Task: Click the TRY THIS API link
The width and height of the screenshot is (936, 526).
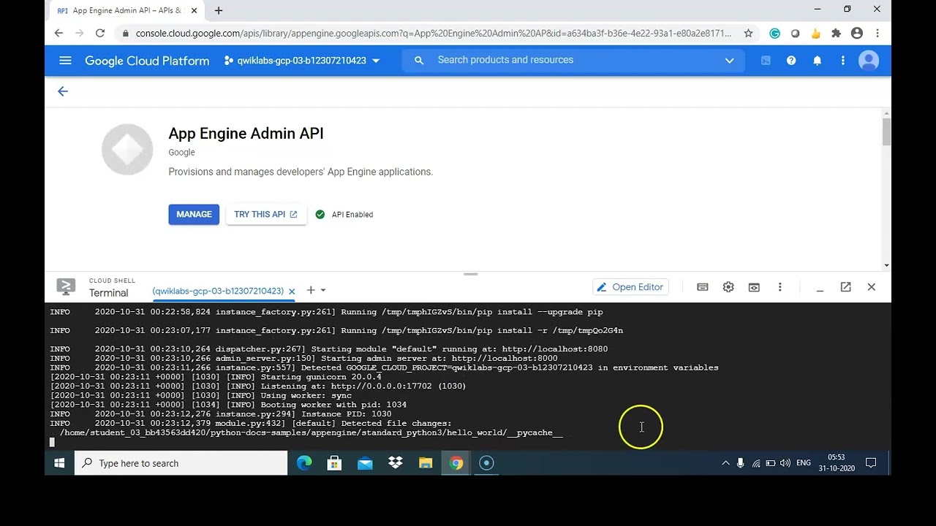Action: [266, 214]
